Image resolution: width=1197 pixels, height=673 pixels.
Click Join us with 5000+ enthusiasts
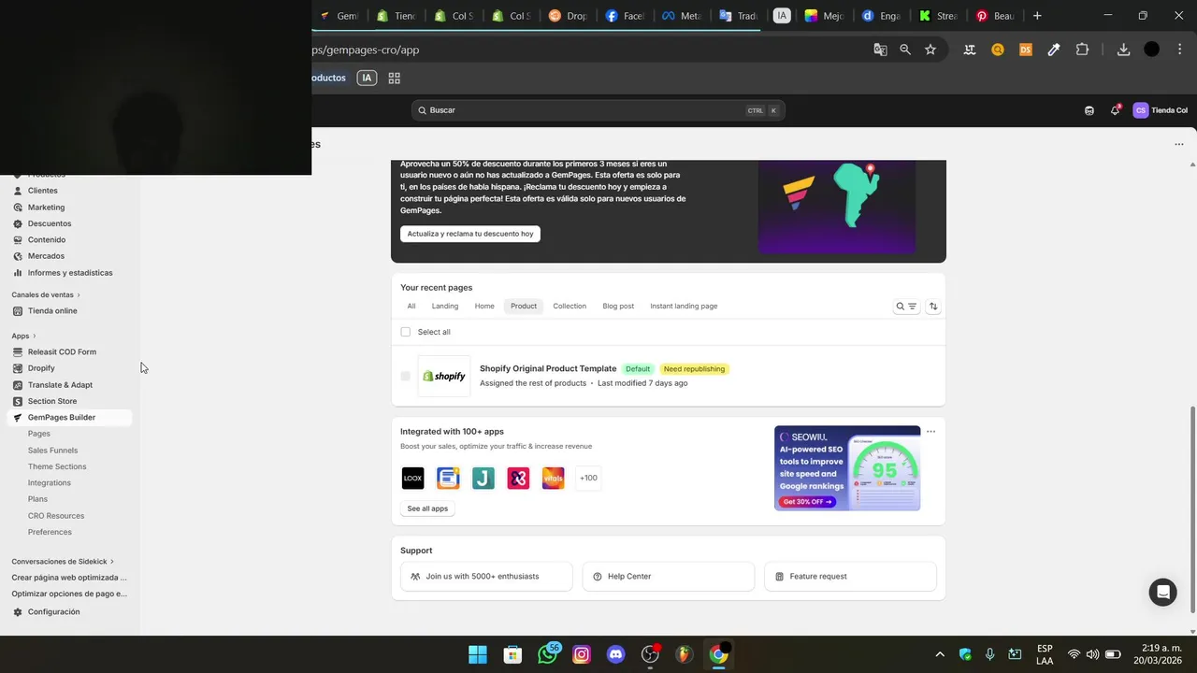coord(486,577)
